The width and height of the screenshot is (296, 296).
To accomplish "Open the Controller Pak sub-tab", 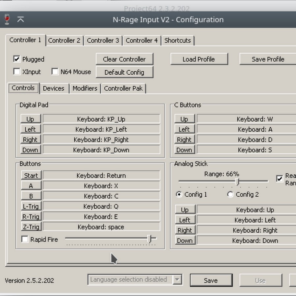I will tap(123, 88).
